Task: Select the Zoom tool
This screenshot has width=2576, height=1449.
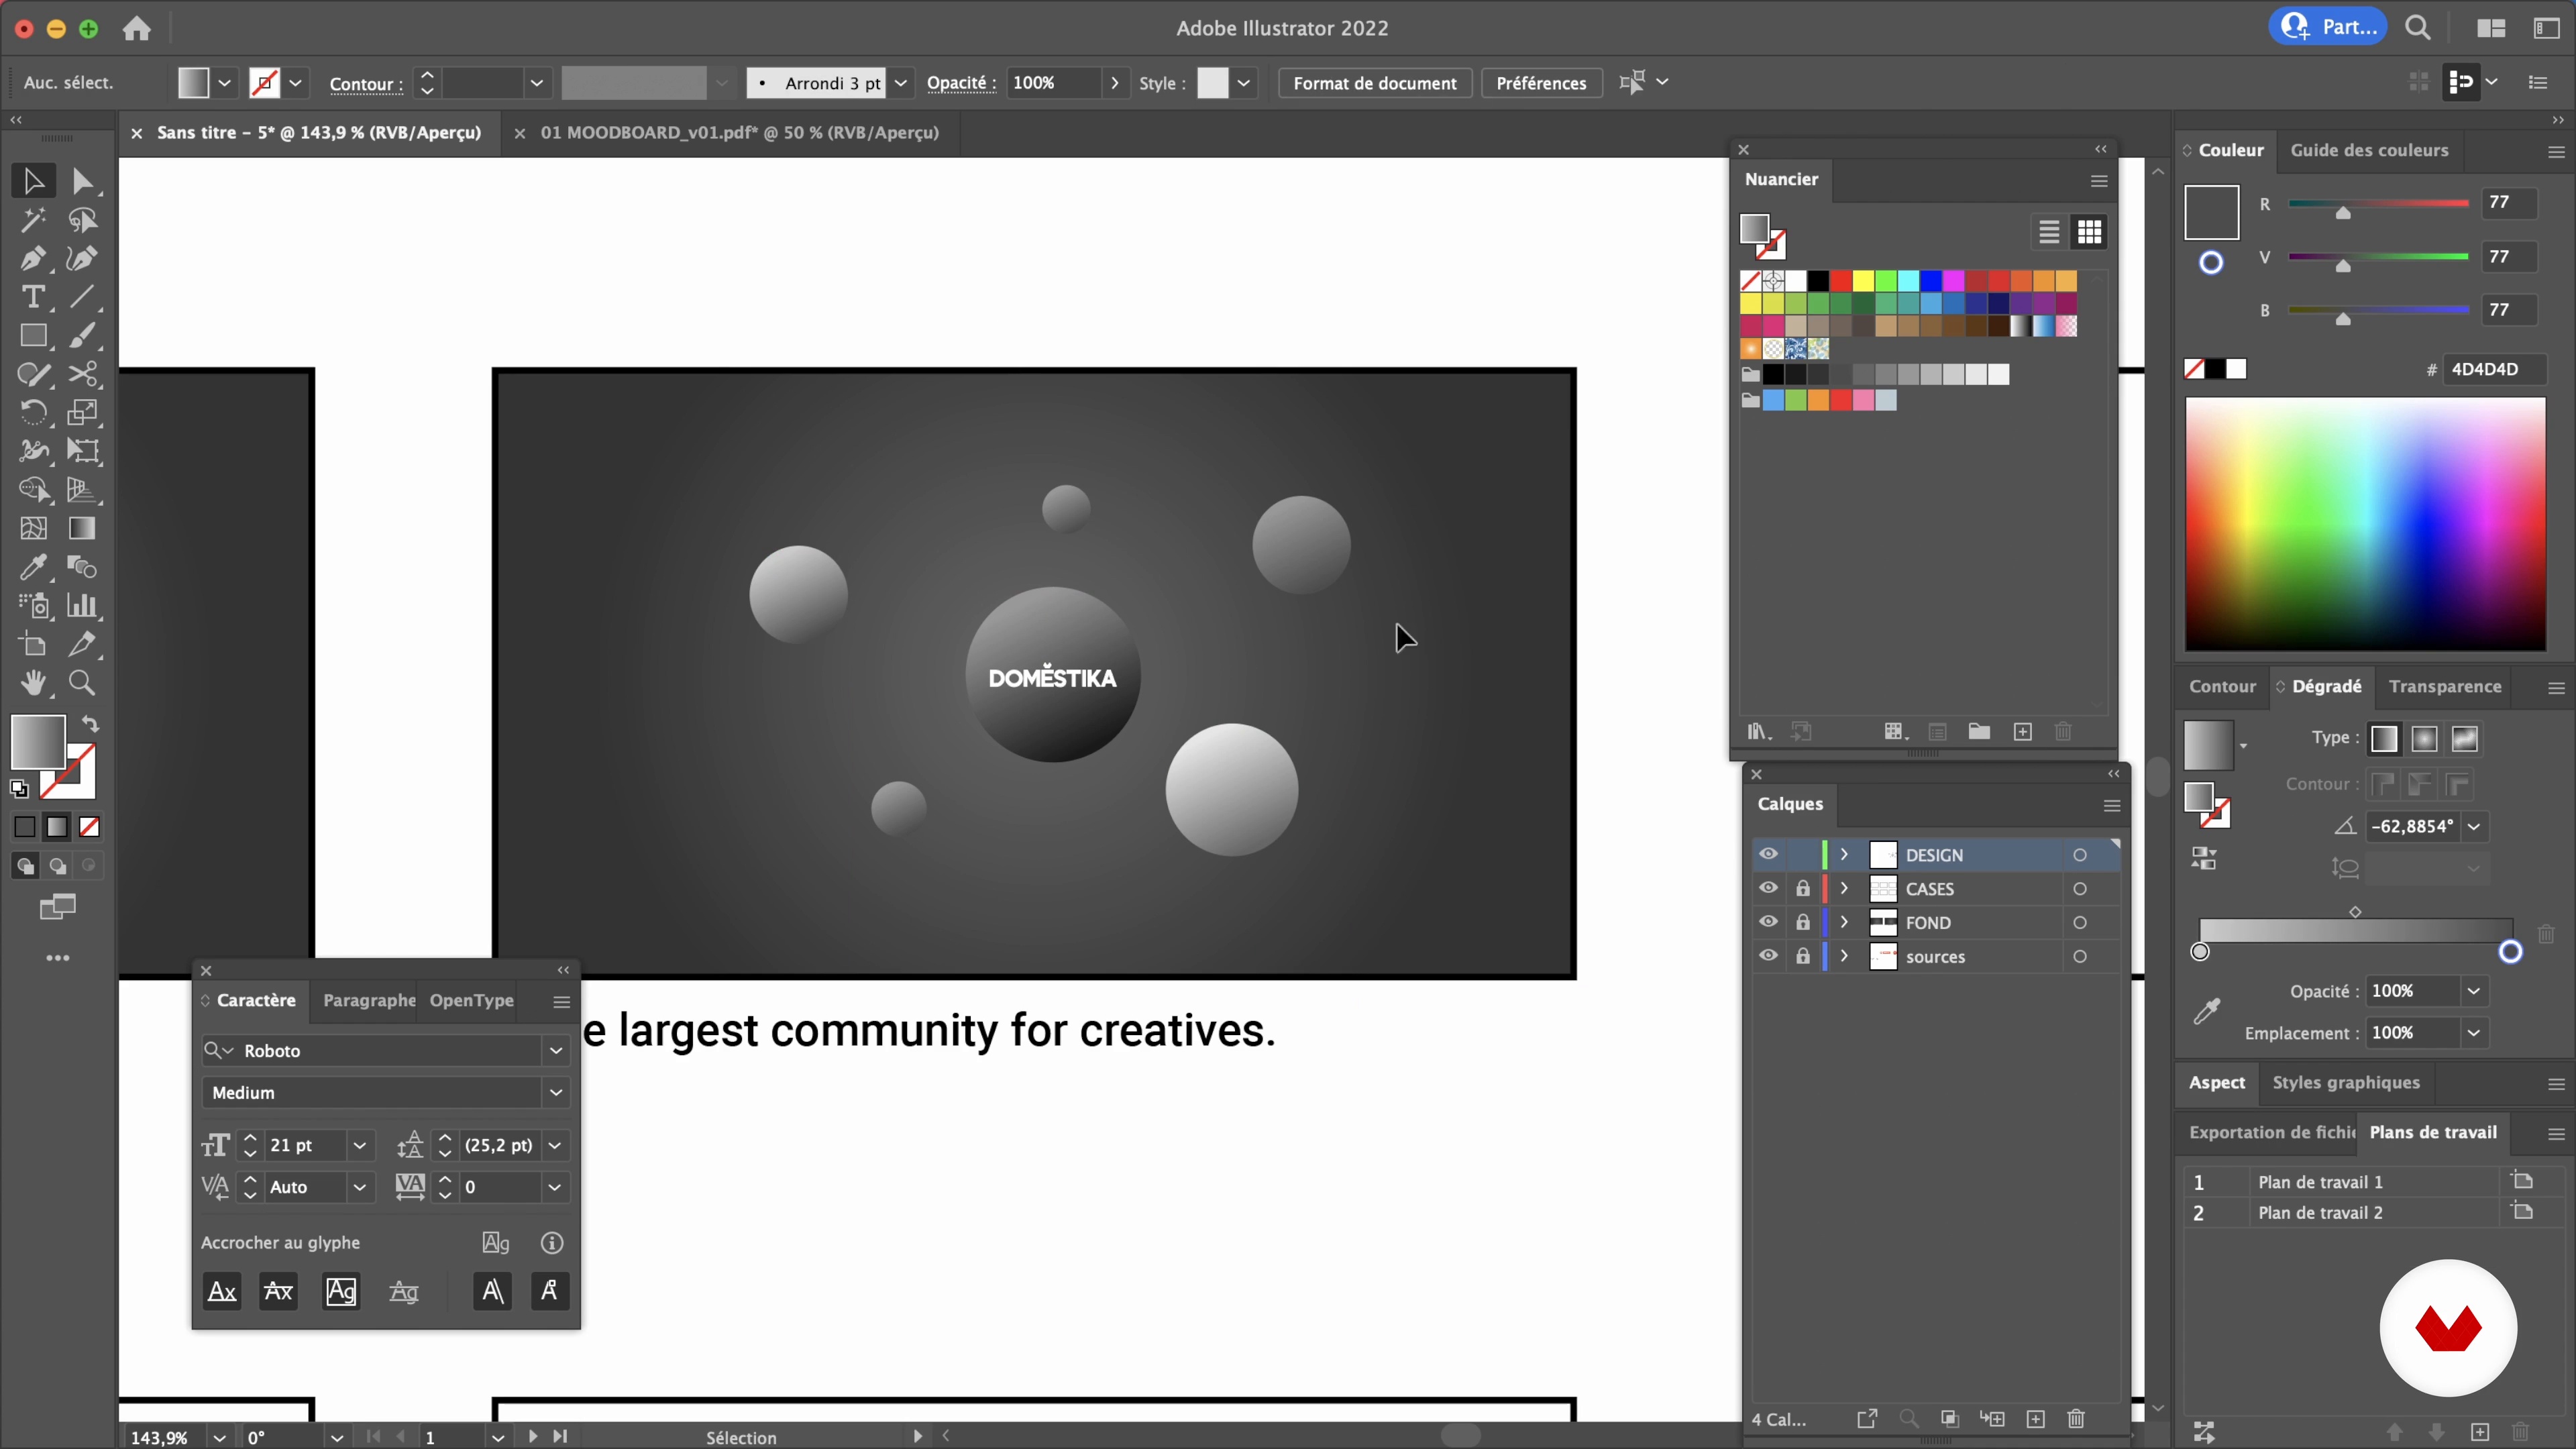Action: point(83,683)
